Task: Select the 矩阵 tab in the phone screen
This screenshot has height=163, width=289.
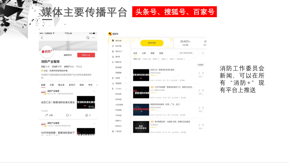Action: pyautogui.click(x=82, y=85)
